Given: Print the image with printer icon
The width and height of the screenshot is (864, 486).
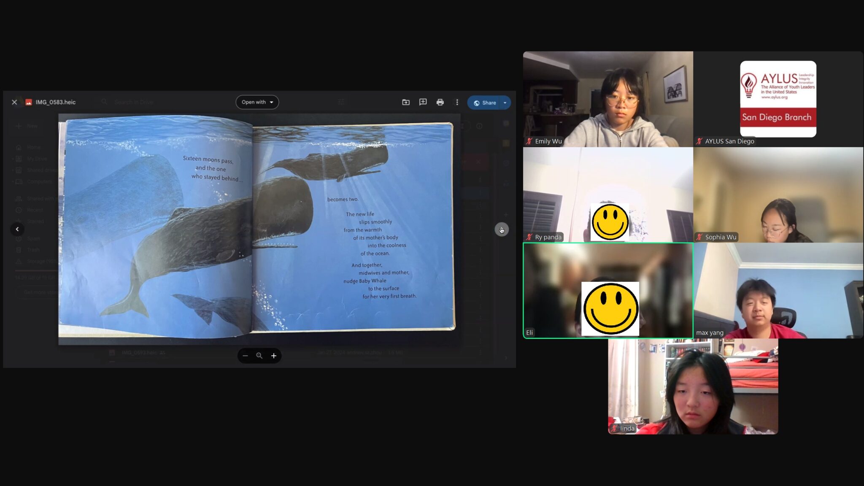Looking at the screenshot, I should coord(440,102).
